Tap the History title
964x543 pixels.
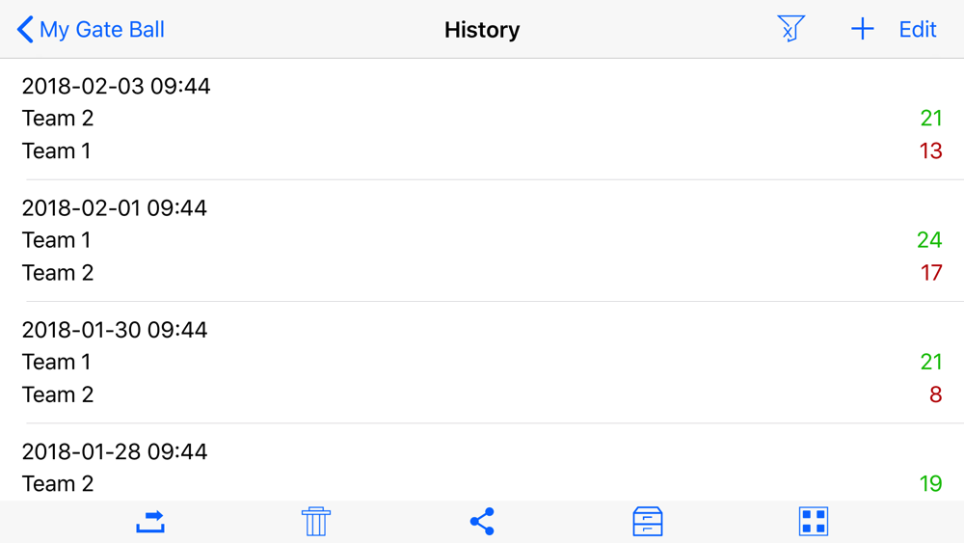[482, 30]
